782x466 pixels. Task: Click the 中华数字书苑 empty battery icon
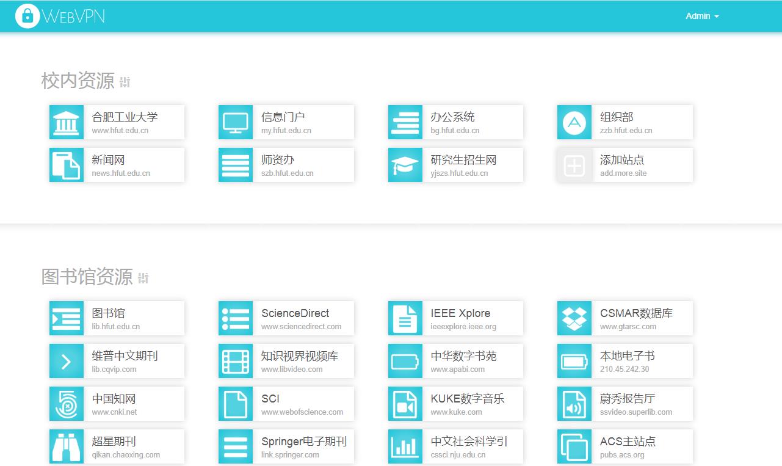pyautogui.click(x=405, y=361)
